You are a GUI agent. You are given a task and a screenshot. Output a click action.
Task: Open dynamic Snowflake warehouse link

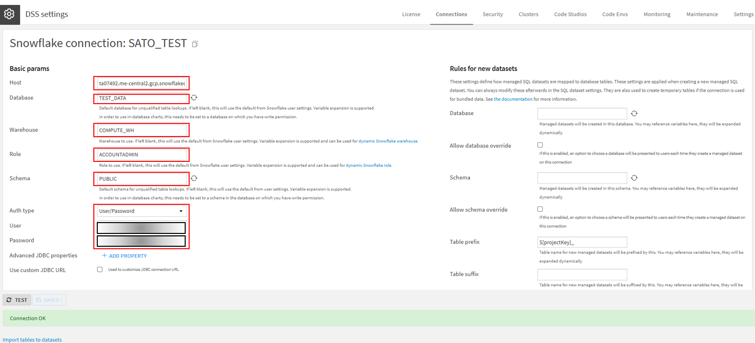388,141
